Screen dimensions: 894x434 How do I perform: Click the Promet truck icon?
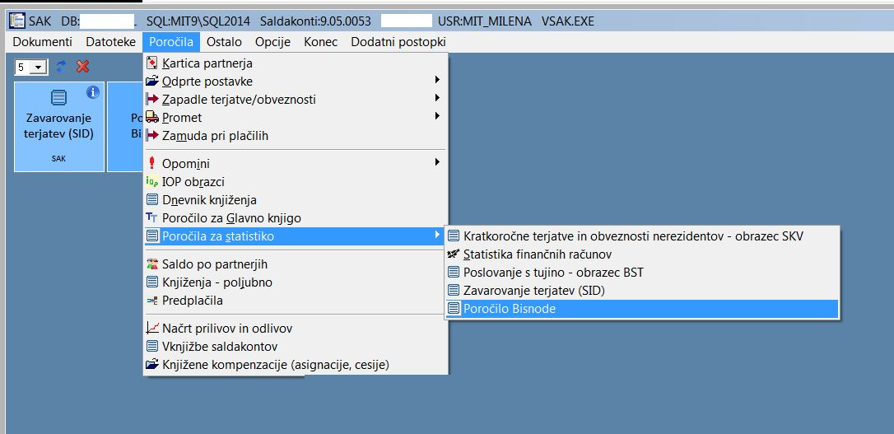pos(151,118)
